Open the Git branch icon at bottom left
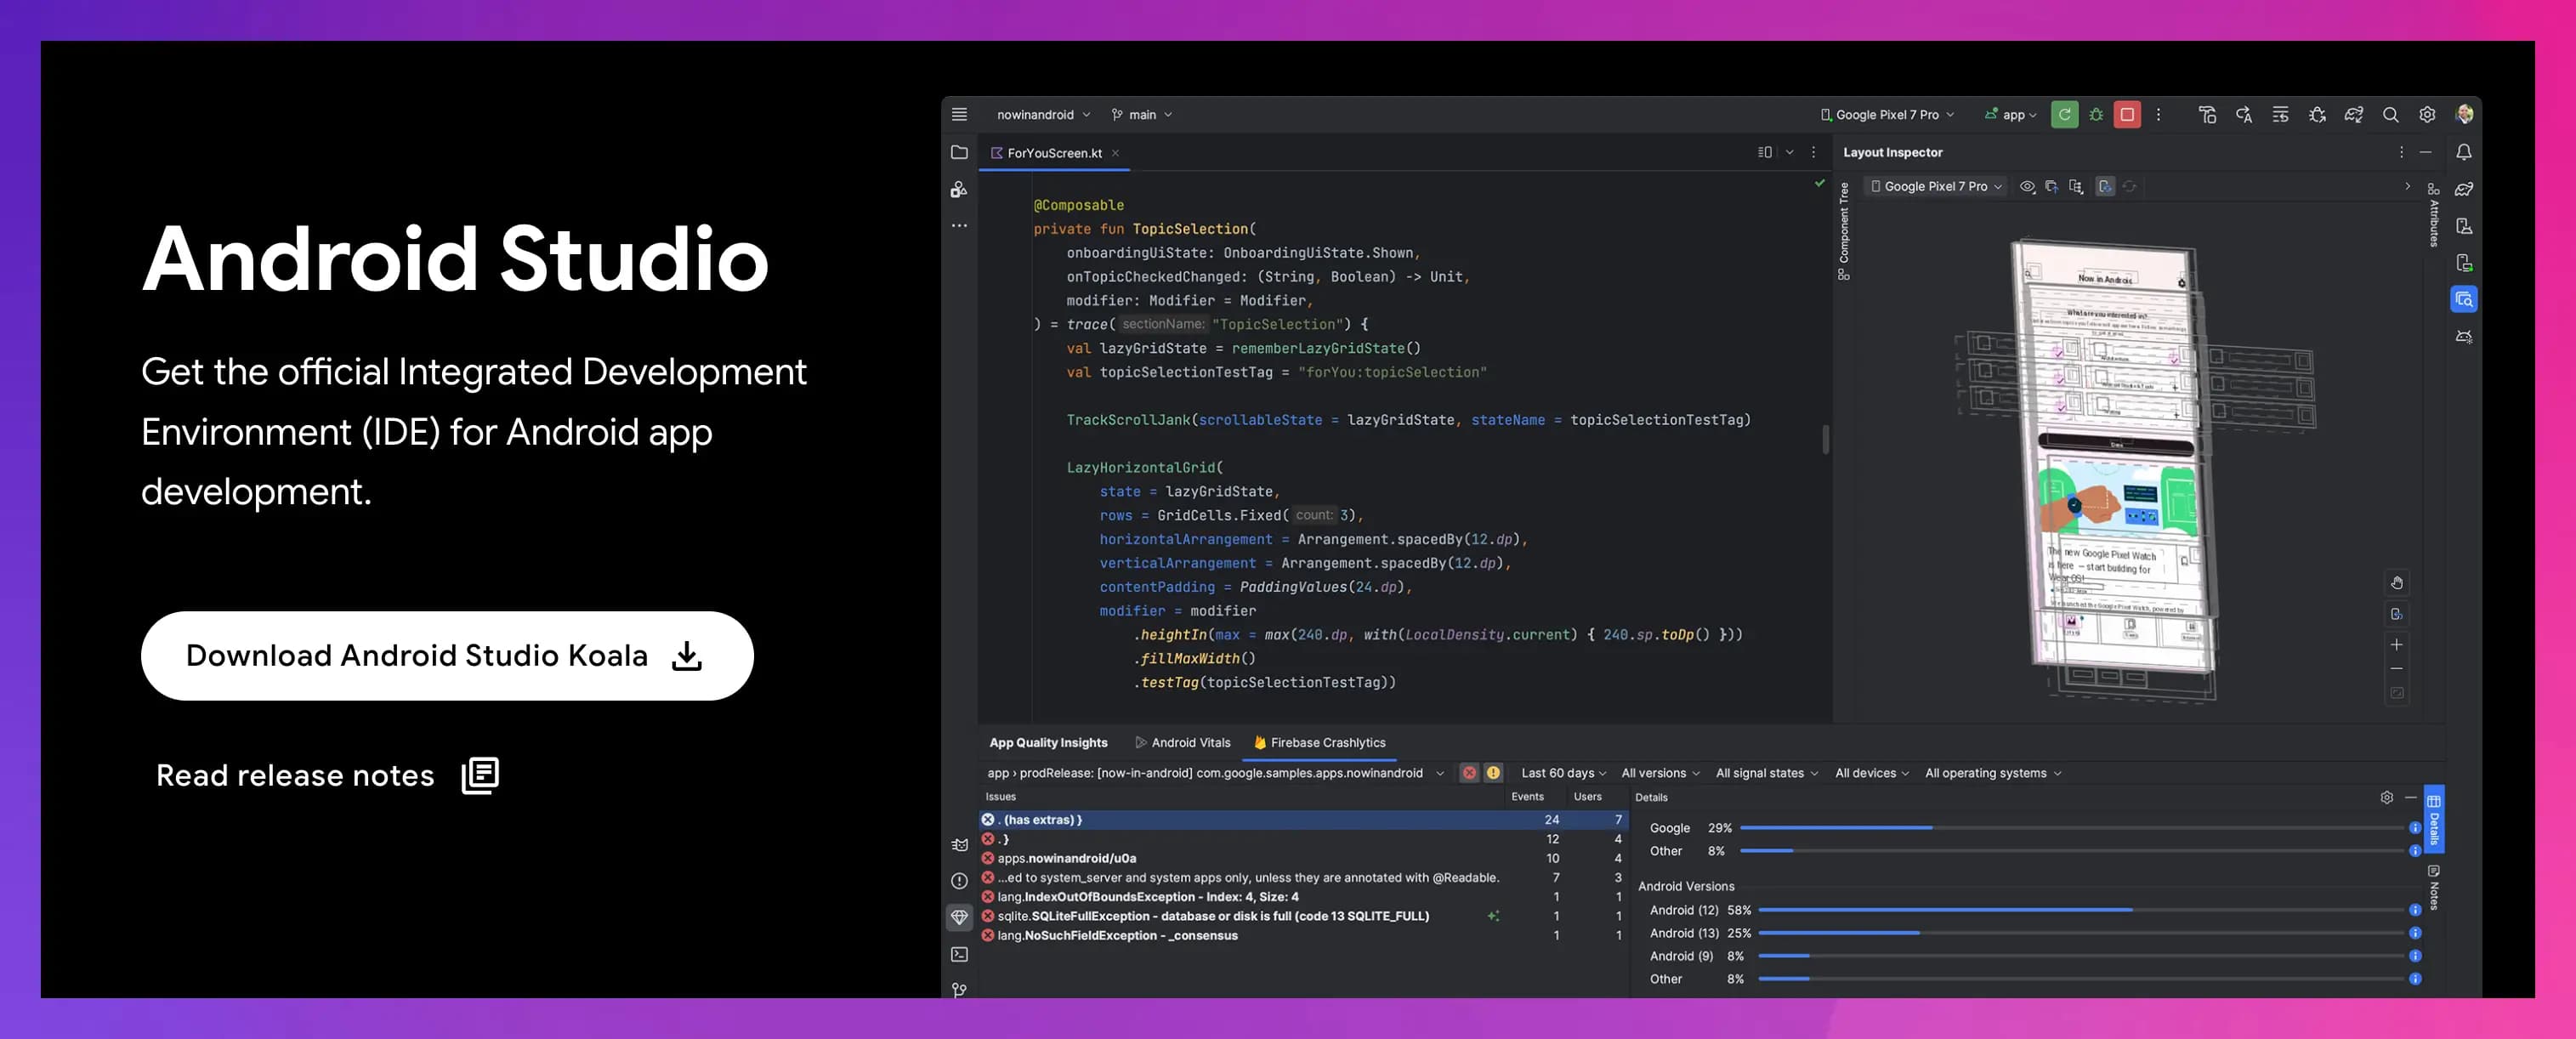2576x1039 pixels. click(x=959, y=990)
